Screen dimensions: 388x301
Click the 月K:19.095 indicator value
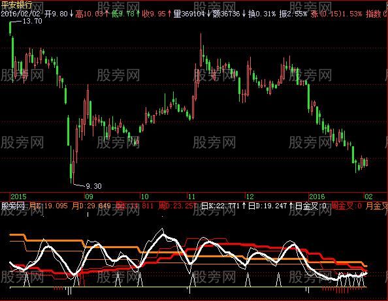[x=48, y=206]
